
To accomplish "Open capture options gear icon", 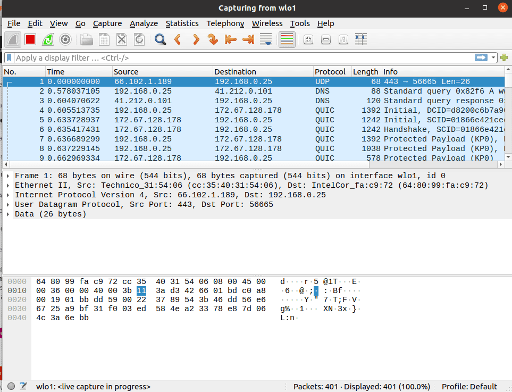I will coord(65,39).
